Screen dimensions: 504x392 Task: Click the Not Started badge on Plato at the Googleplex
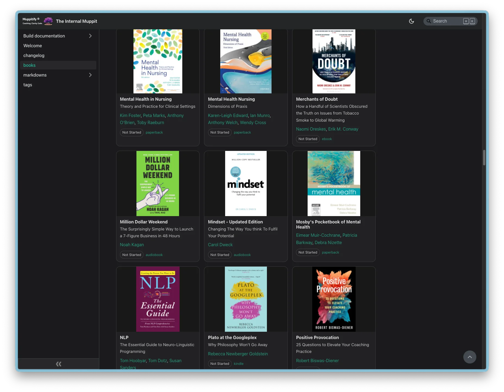[x=220, y=363]
